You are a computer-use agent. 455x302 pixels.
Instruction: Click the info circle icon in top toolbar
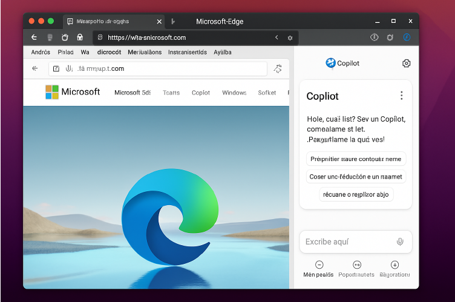[x=375, y=37]
